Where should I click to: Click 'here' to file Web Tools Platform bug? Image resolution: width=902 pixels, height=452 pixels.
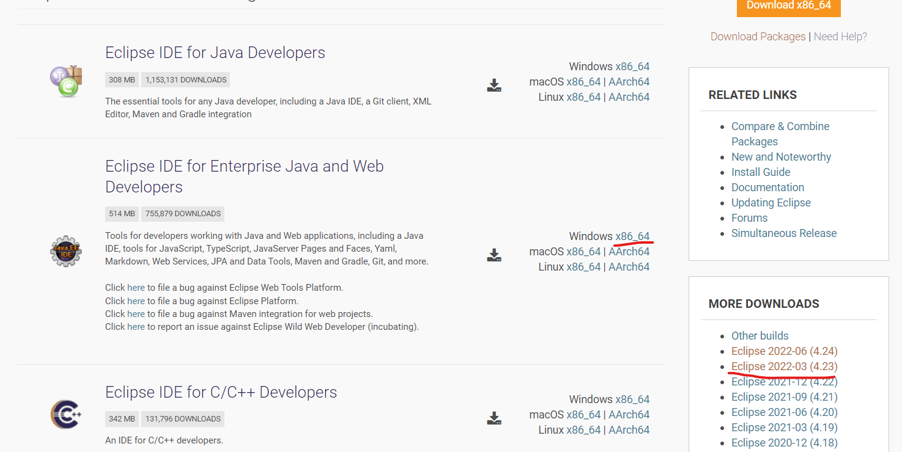tap(136, 288)
